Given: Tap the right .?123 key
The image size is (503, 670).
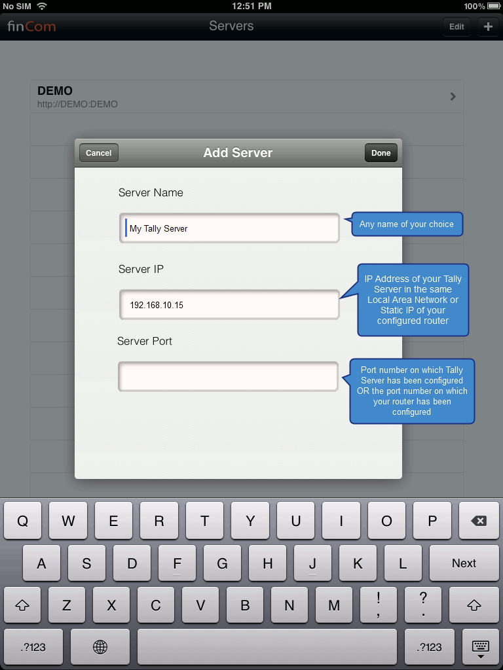Looking at the screenshot, I should (430, 647).
